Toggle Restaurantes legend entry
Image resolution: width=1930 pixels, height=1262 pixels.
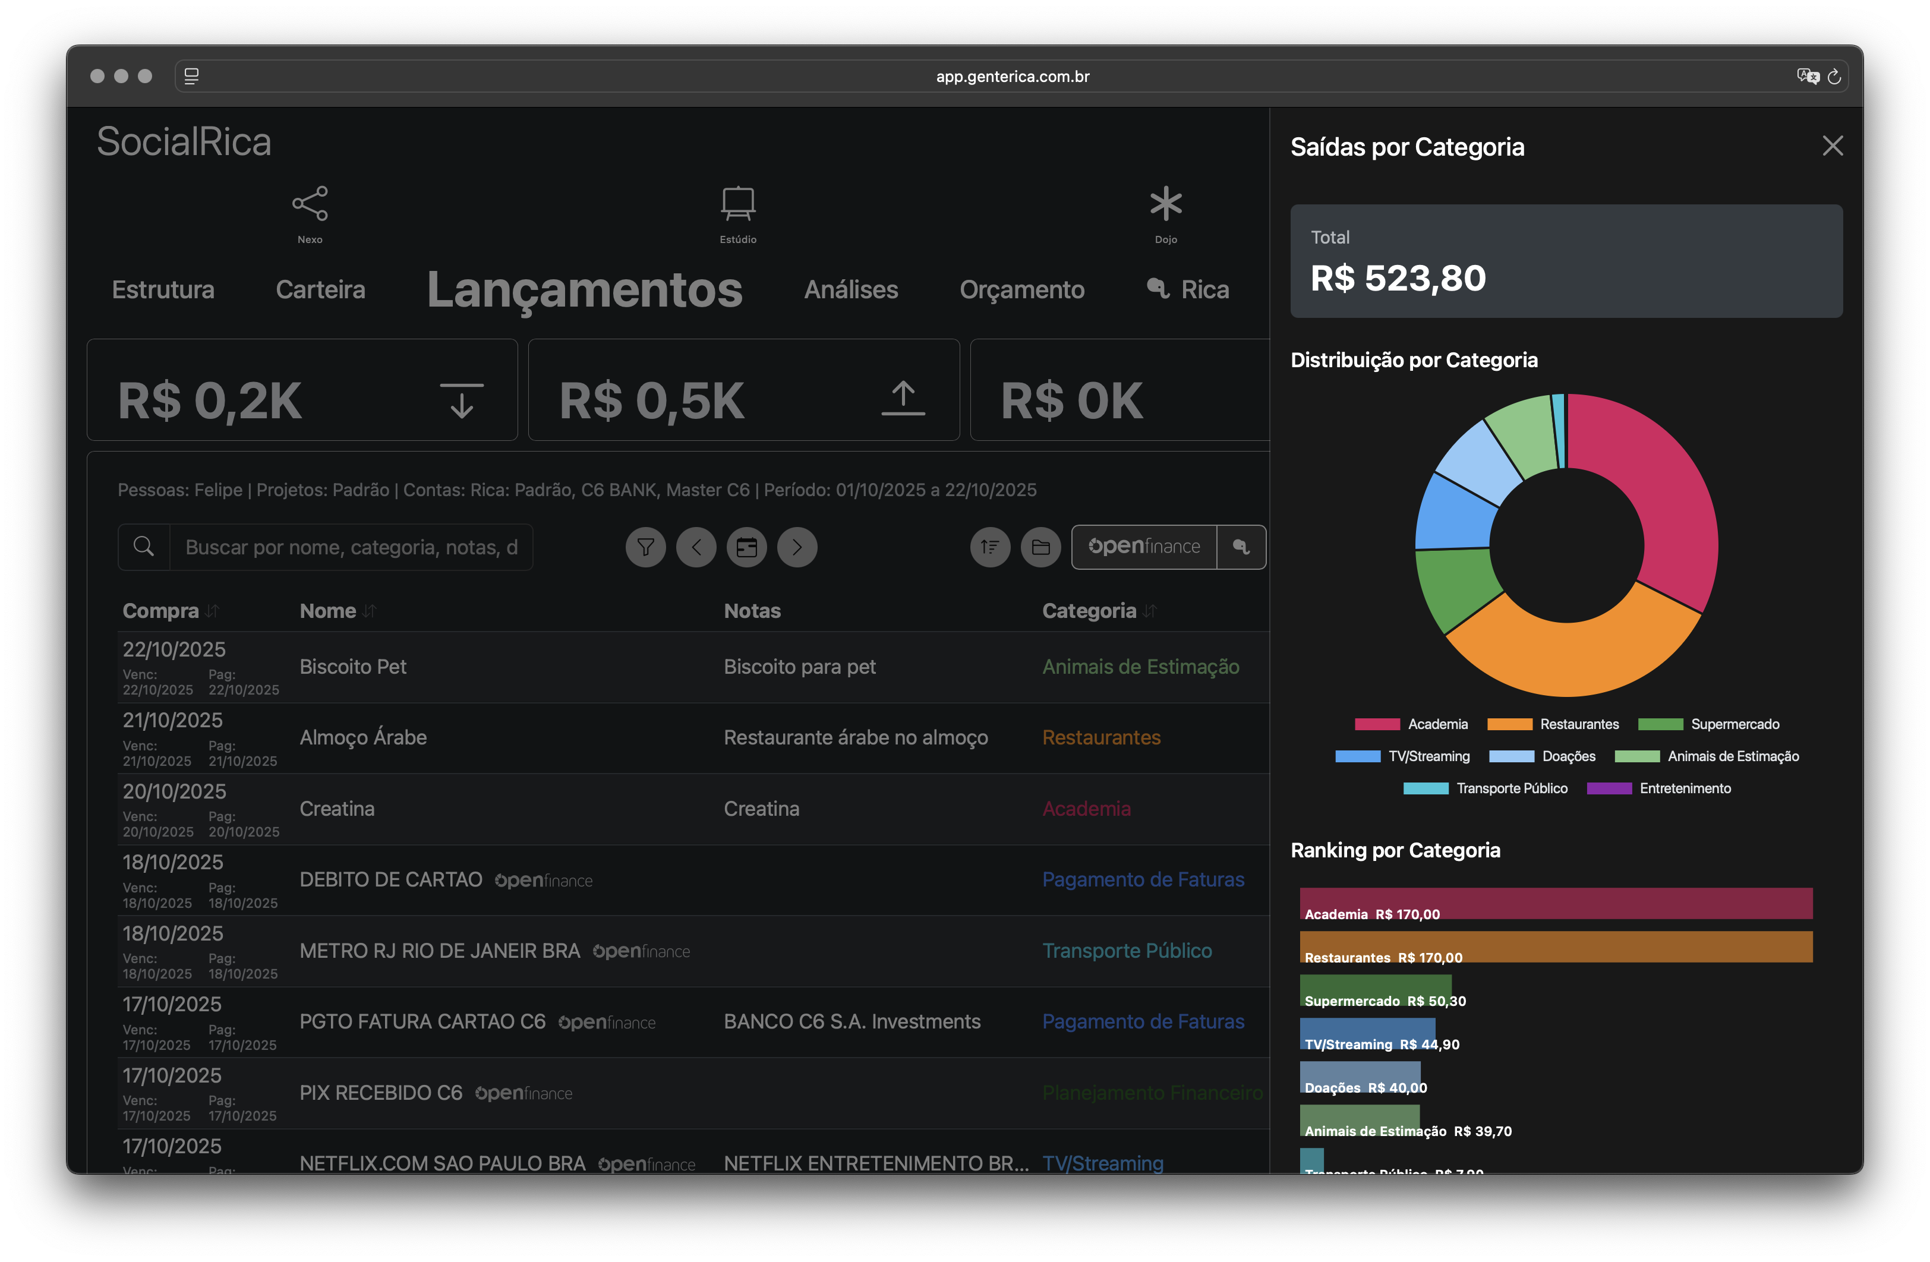(x=1553, y=724)
